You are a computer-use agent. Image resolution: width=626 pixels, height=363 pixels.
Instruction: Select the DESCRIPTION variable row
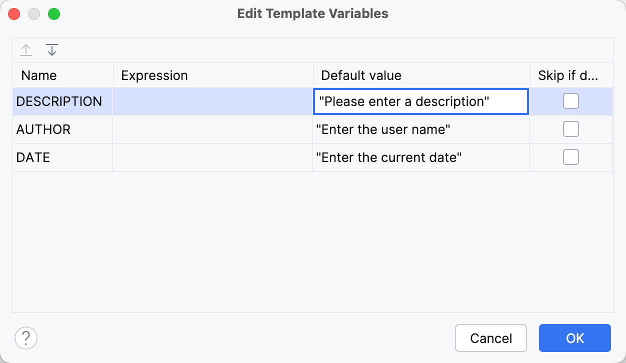(x=60, y=101)
